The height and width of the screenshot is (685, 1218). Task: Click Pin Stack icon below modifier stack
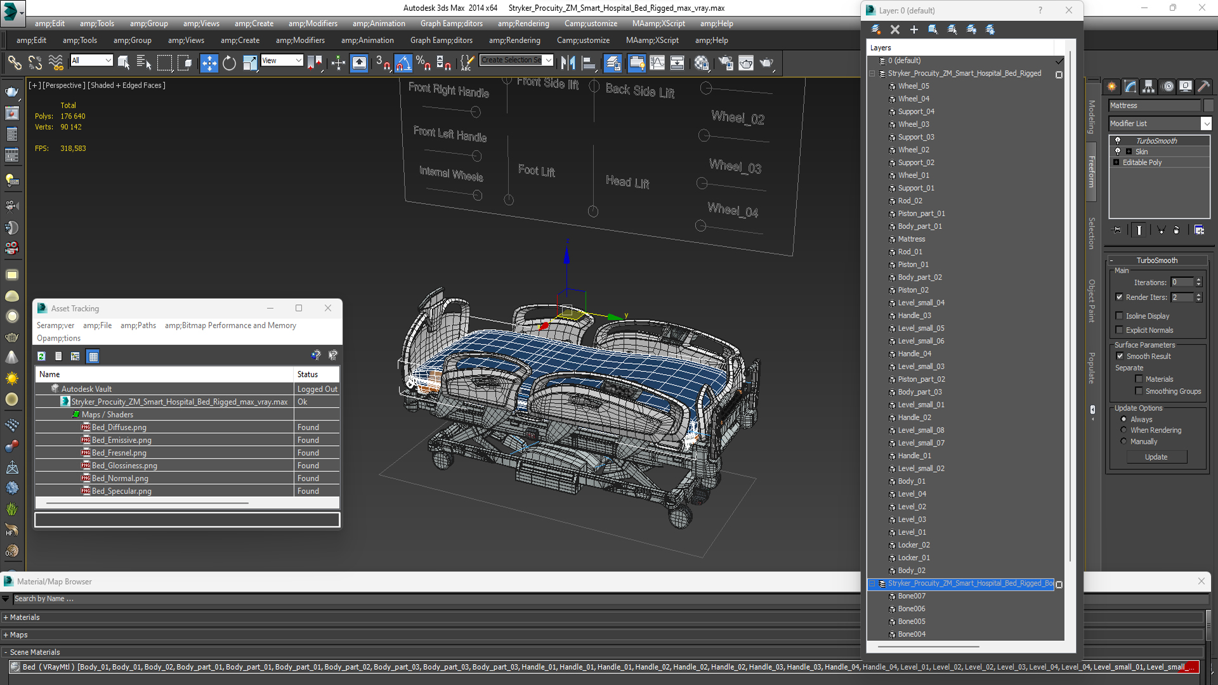1117,230
